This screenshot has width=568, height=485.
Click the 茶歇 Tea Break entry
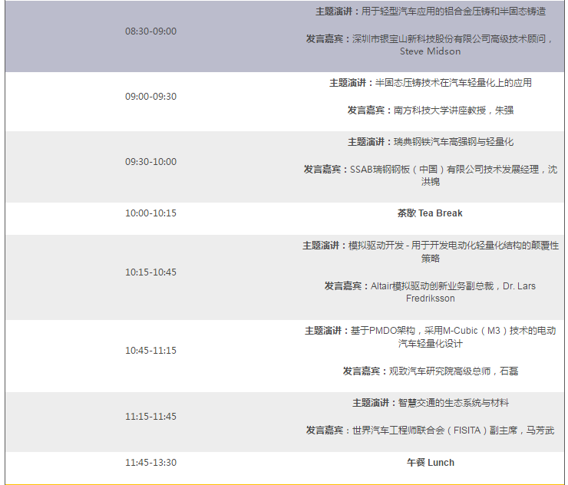pos(430,213)
